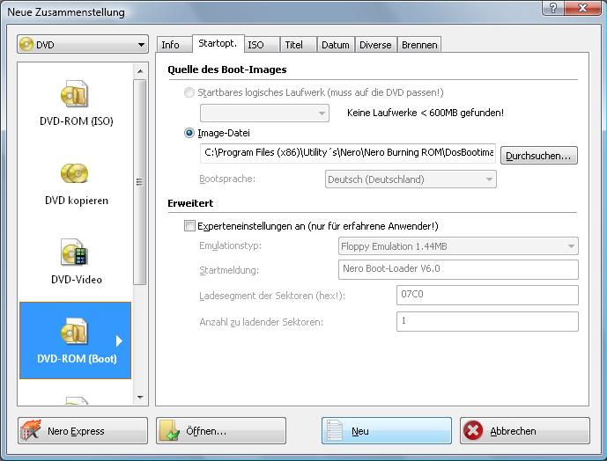Click the 'Quelle des Boot-Images' heading
The height and width of the screenshot is (461, 607).
point(226,70)
